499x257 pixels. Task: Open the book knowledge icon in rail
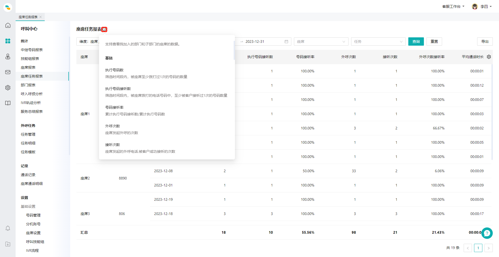(x=8, y=103)
